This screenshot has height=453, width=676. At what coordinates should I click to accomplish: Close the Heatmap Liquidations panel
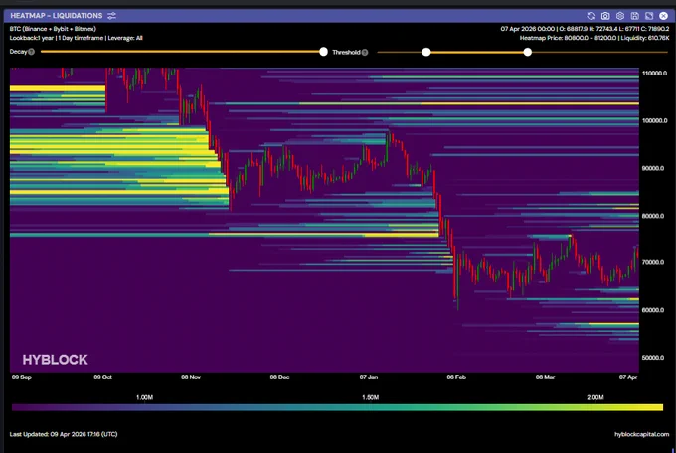pyautogui.click(x=663, y=16)
